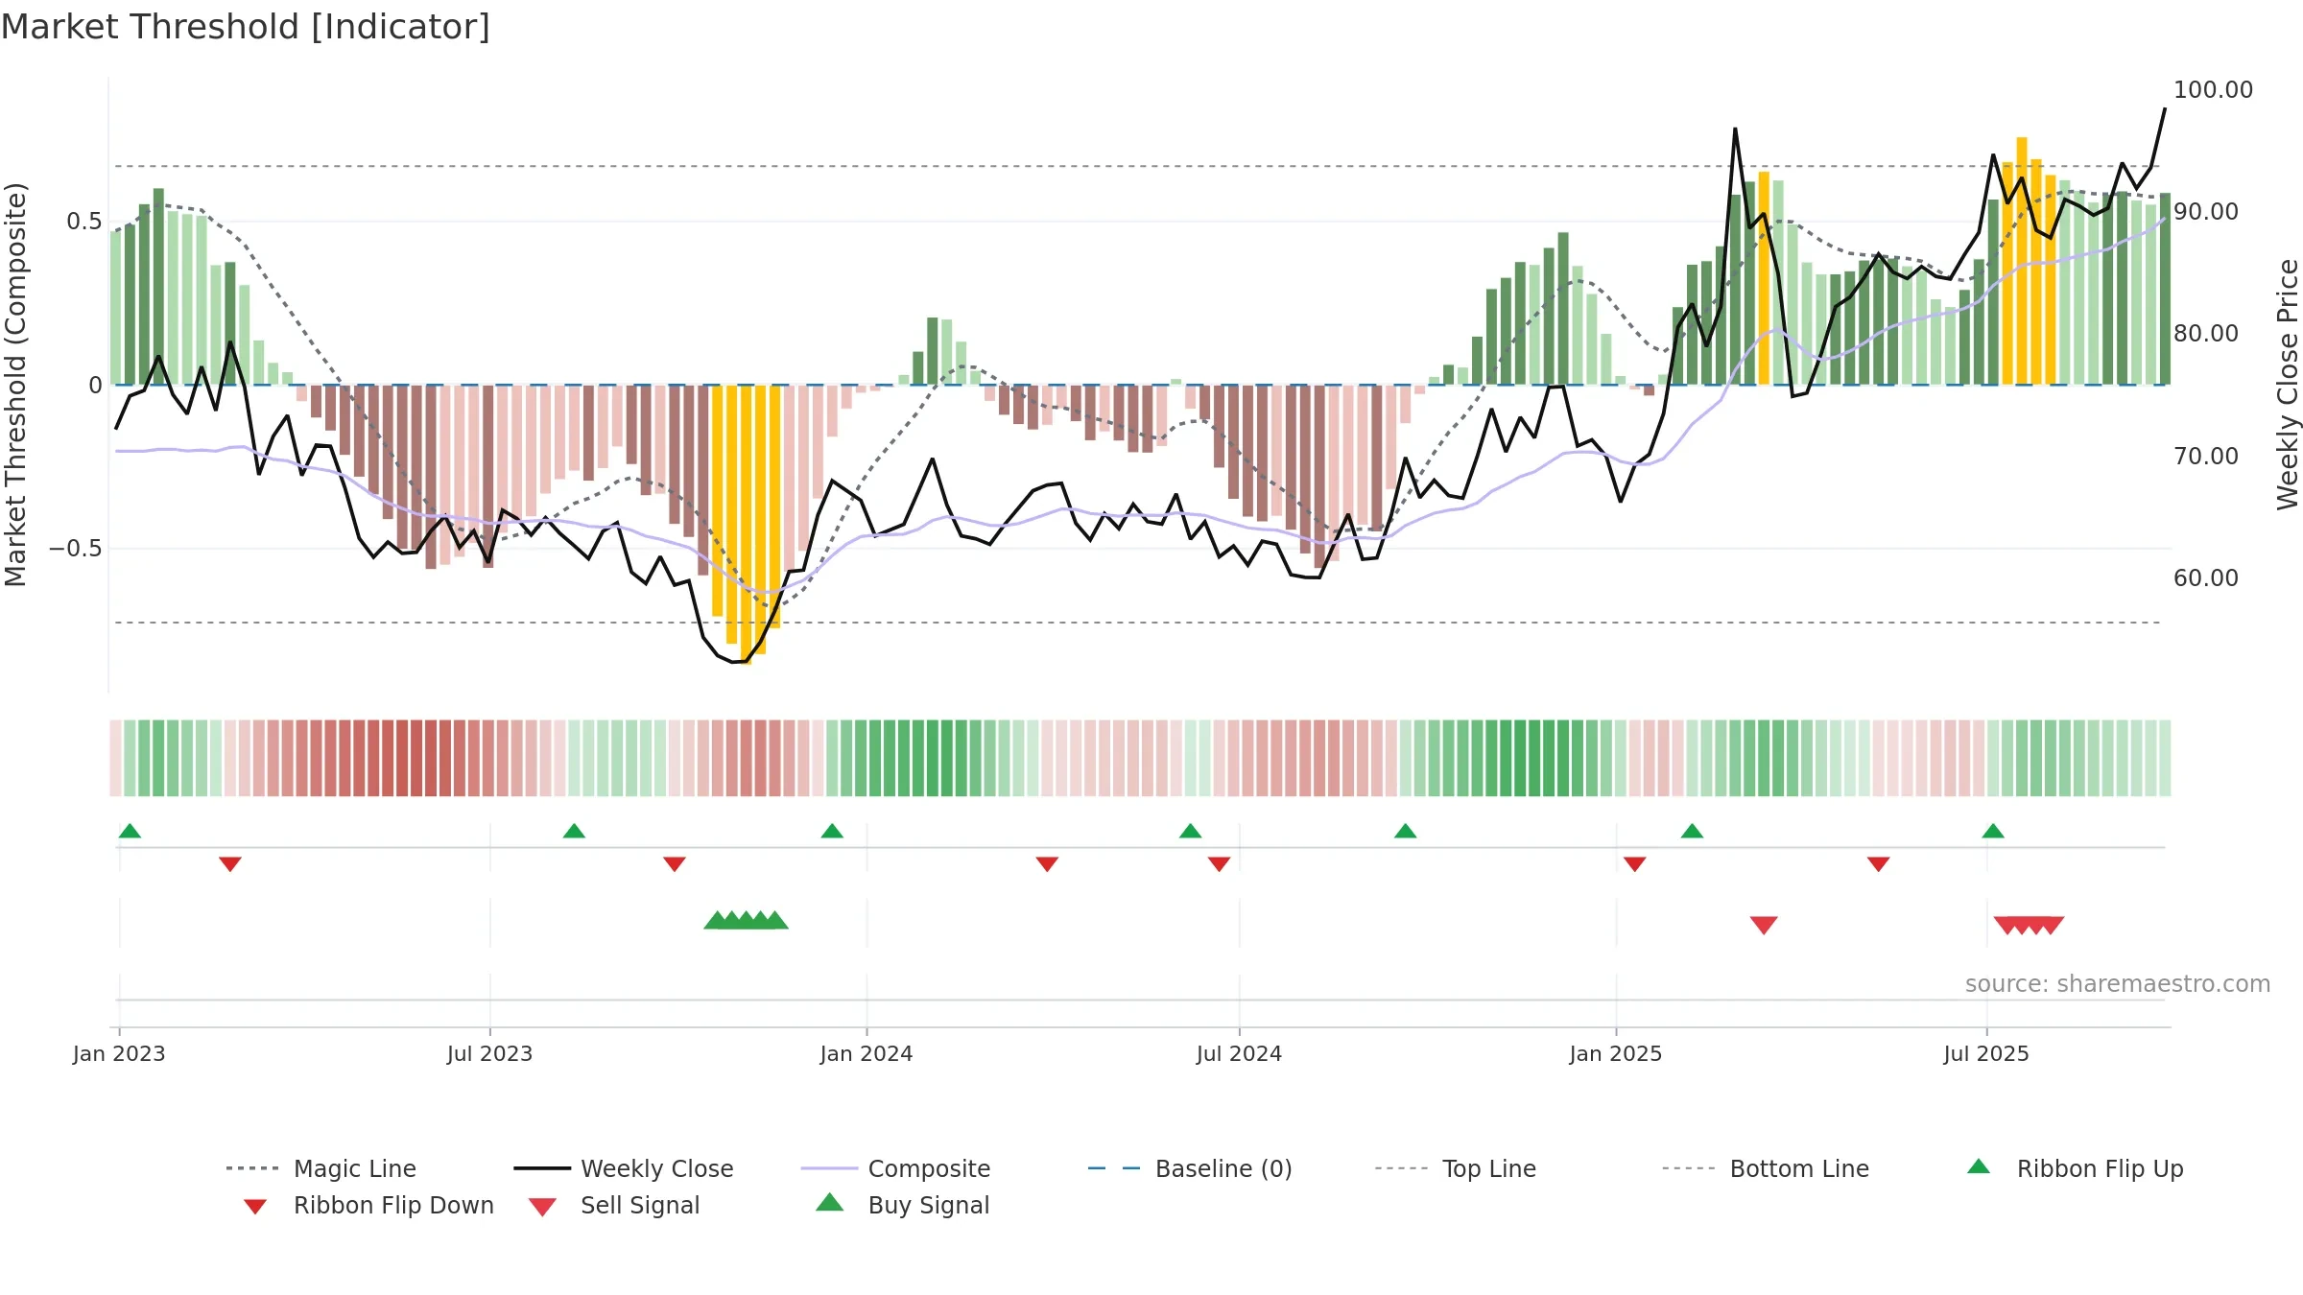Screen dimensions: 2303x1295
Task: Click the ribbon flip up marker after Jul 2023
Action: pos(574,831)
